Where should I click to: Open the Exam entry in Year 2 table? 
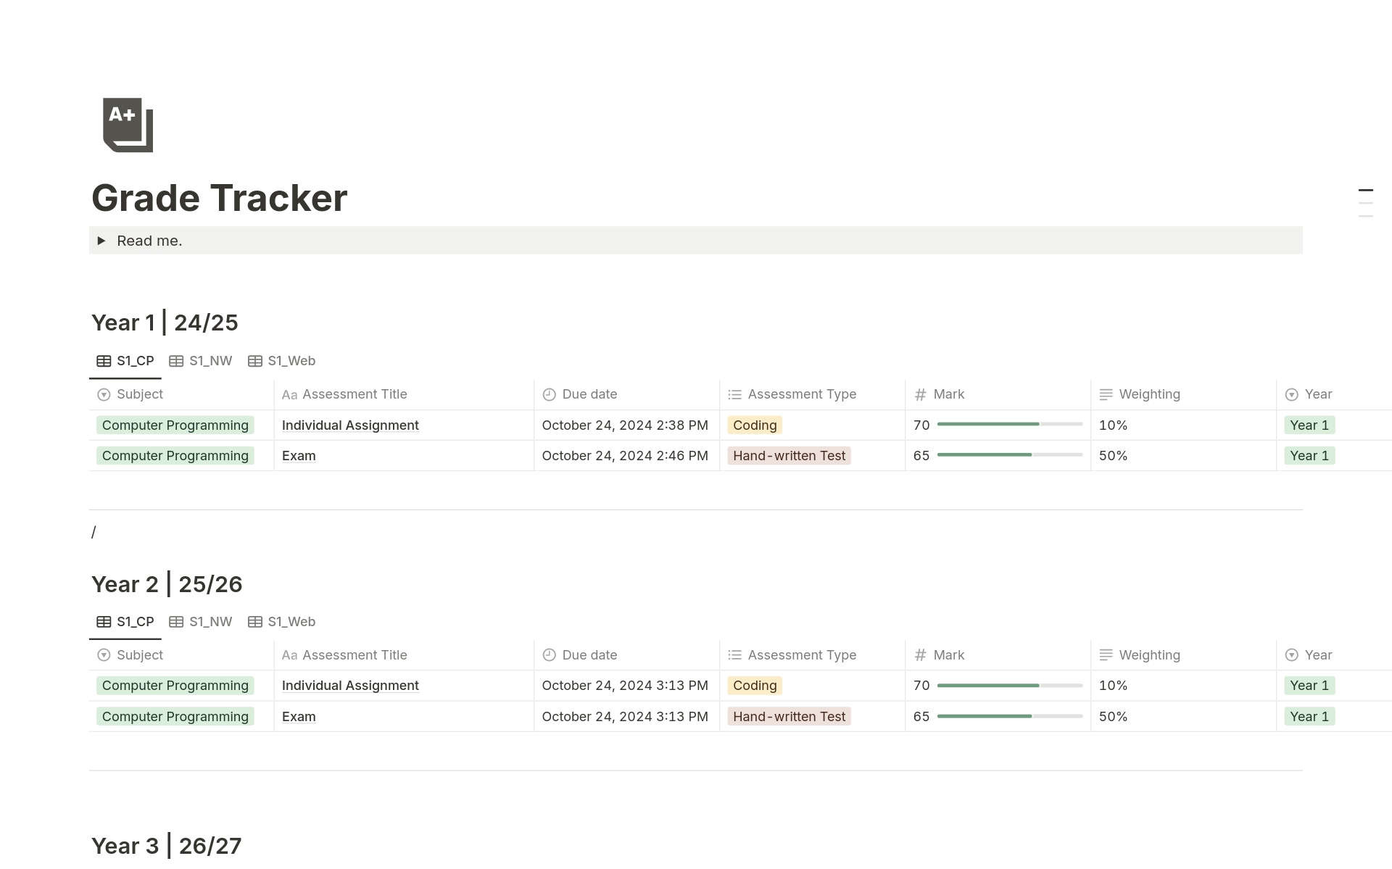(x=299, y=717)
